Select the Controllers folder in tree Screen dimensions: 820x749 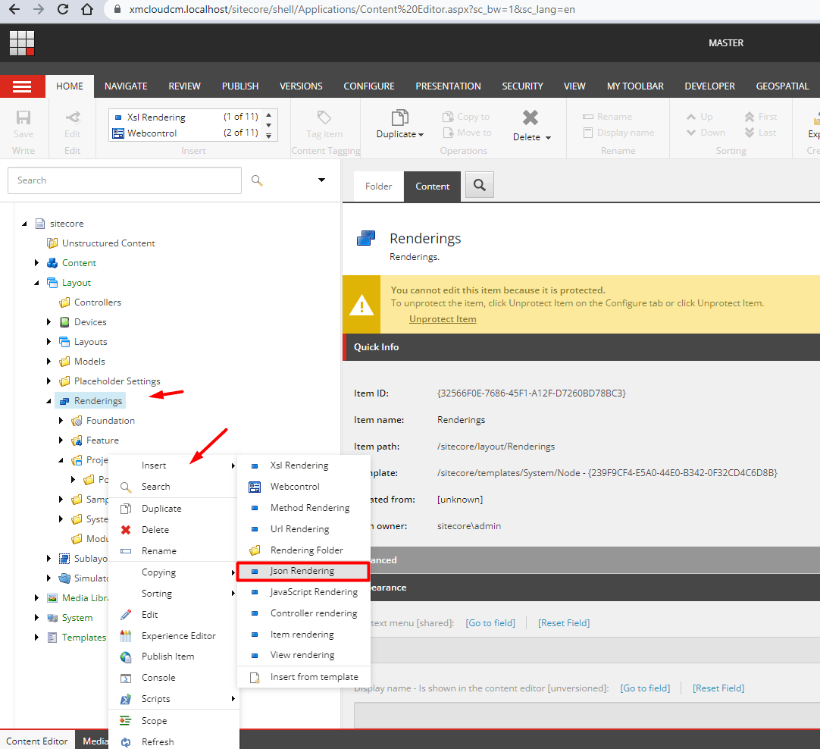point(97,302)
